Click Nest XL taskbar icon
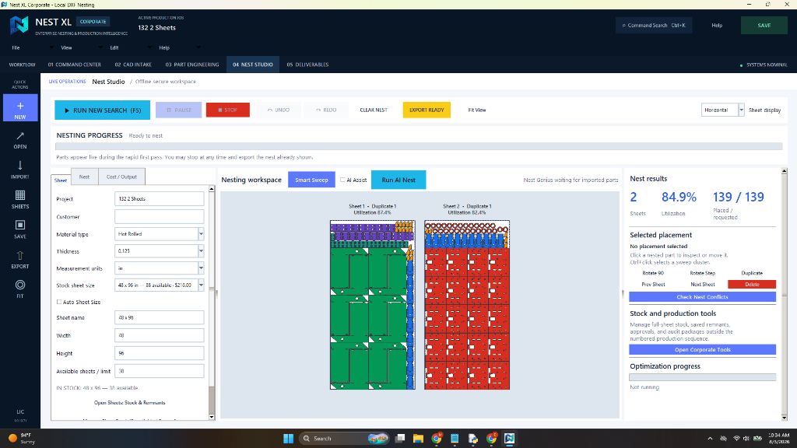The width and height of the screenshot is (797, 448). point(509,439)
